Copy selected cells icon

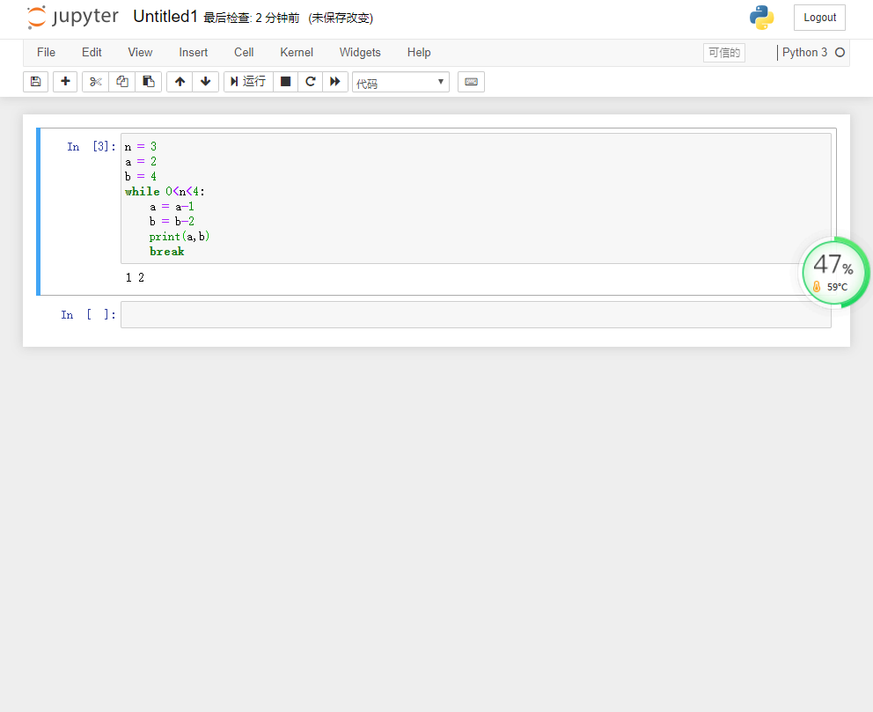tap(122, 82)
